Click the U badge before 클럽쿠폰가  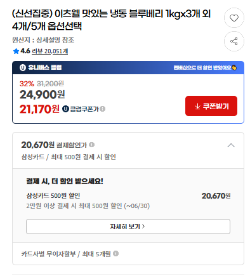tap(65, 109)
